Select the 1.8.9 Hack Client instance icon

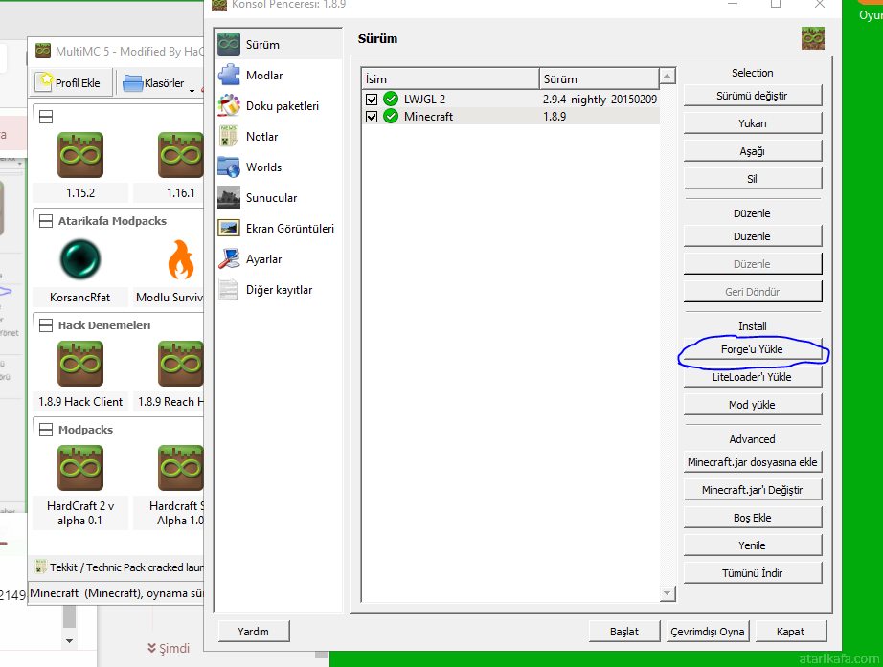point(80,364)
